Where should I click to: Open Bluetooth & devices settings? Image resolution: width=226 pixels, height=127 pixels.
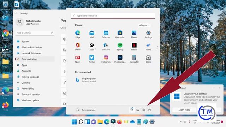pyautogui.click(x=35, y=47)
